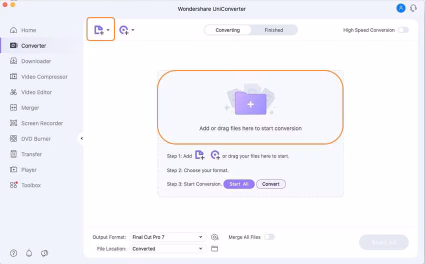Click the Video Editor scissors icon
The height and width of the screenshot is (264, 425).
click(13, 92)
